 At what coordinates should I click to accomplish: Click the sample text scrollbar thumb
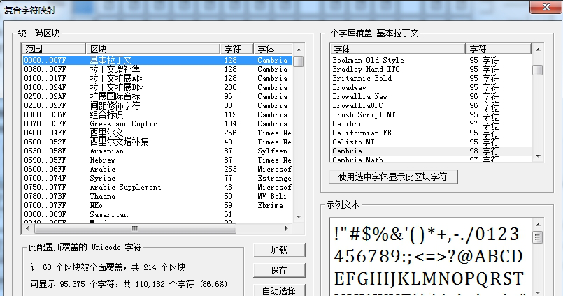click(x=538, y=237)
